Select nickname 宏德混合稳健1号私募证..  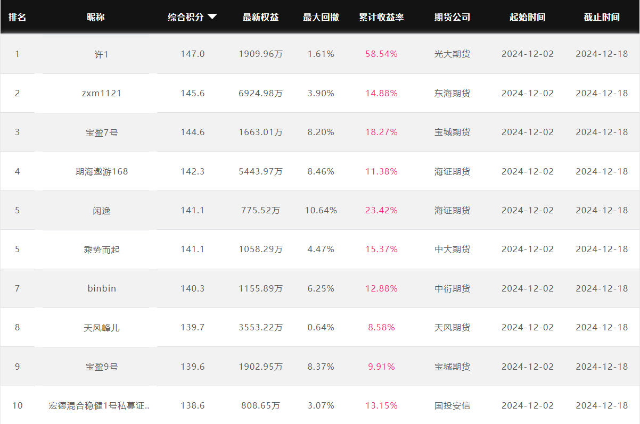(99, 405)
